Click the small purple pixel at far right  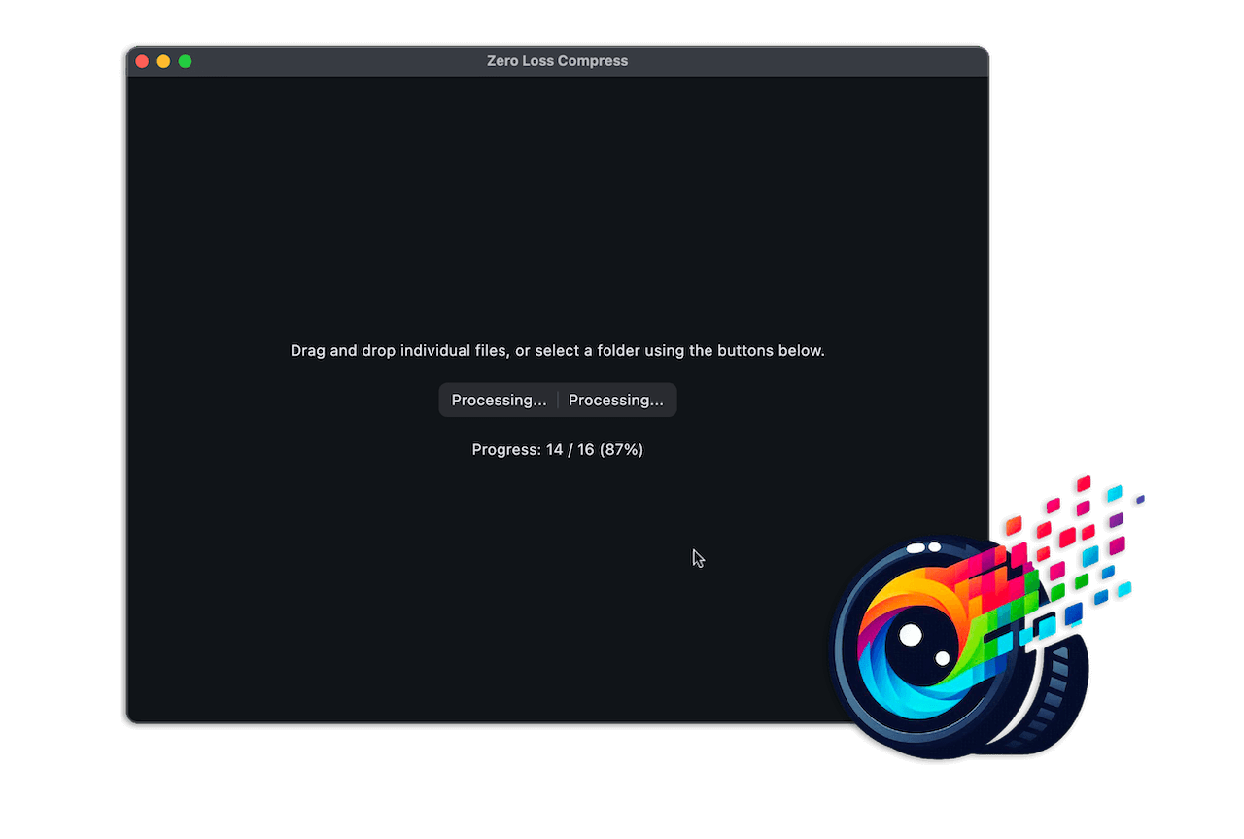pos(1140,500)
